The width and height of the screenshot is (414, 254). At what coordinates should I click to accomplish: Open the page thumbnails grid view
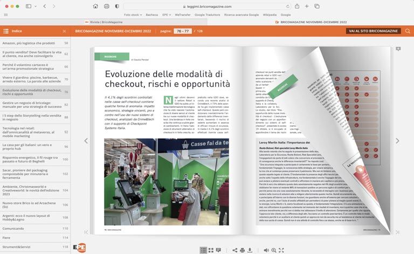pos(211,250)
